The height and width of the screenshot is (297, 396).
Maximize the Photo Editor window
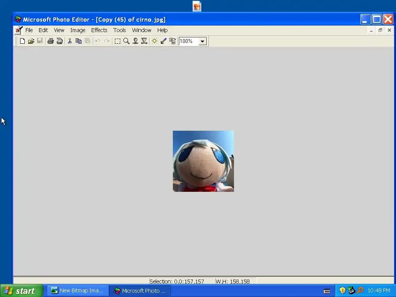point(377,19)
